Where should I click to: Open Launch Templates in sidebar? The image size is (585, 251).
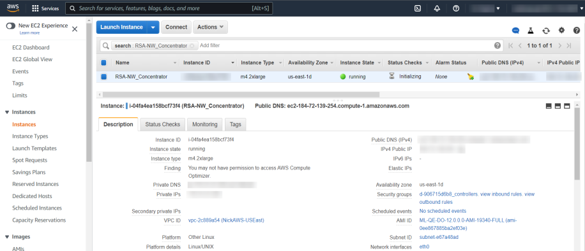pyautogui.click(x=34, y=148)
